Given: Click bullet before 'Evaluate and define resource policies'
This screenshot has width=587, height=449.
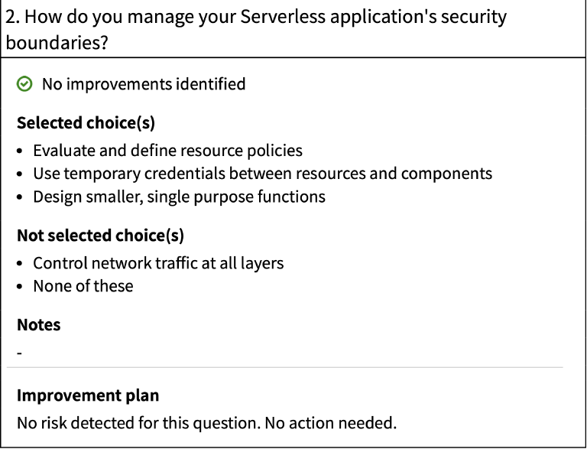Looking at the screenshot, I should (x=21, y=151).
